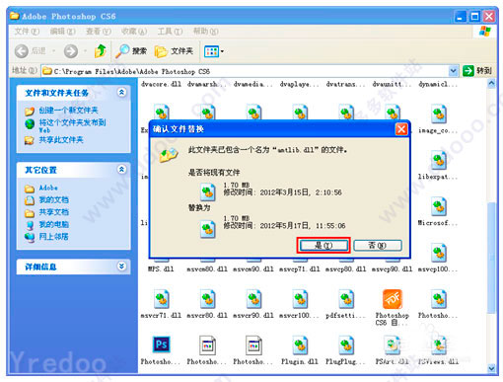The width and height of the screenshot is (503, 382).
Task: Select the Plugin.dll file icon
Action: (x=300, y=345)
